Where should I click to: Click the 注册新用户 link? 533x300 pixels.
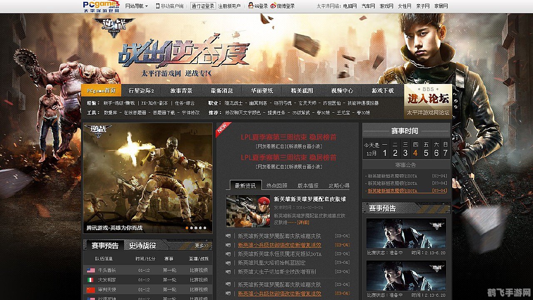click(229, 6)
